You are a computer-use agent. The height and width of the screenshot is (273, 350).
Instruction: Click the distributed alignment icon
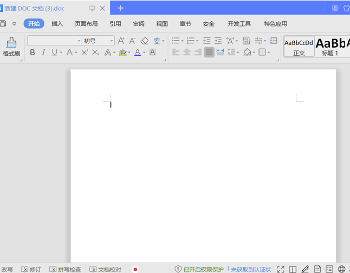[220, 52]
